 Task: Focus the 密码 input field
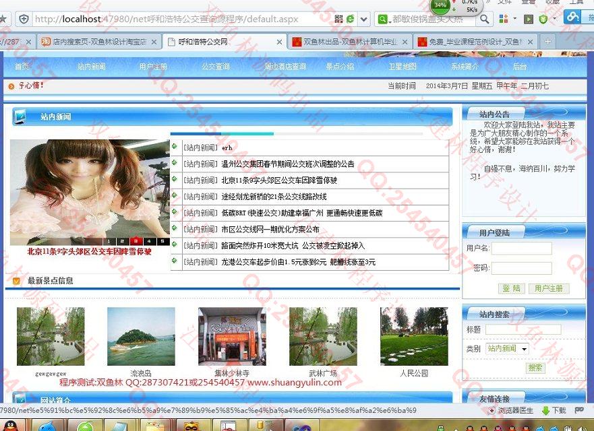pos(522,268)
